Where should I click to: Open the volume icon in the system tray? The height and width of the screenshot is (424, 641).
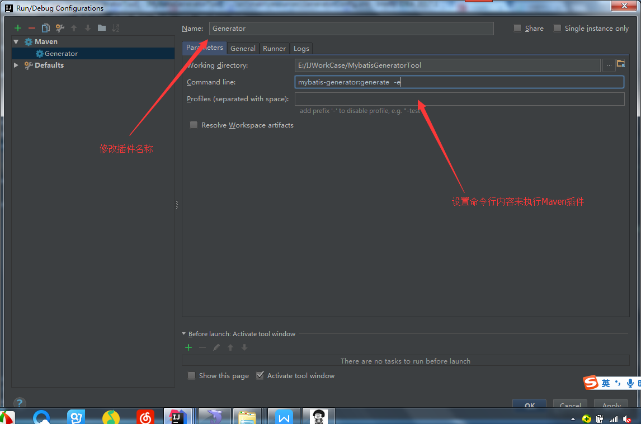(627, 418)
